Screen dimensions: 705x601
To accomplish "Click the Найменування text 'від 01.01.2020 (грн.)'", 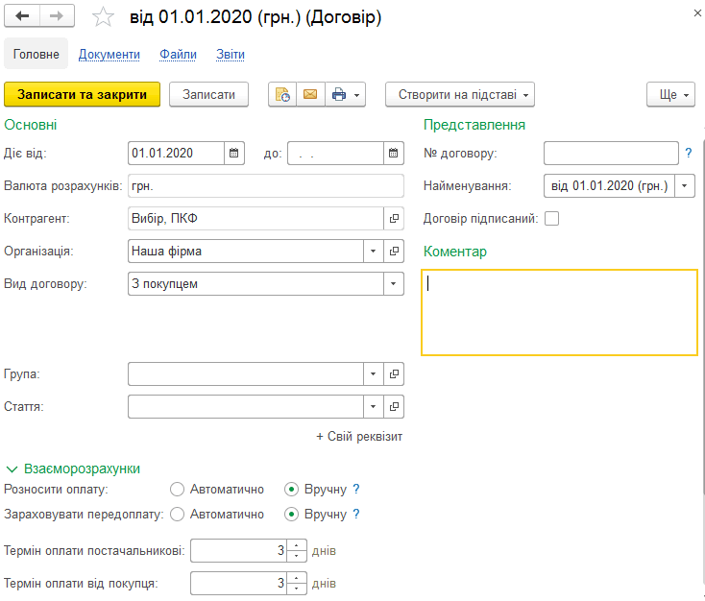I will pos(609,185).
